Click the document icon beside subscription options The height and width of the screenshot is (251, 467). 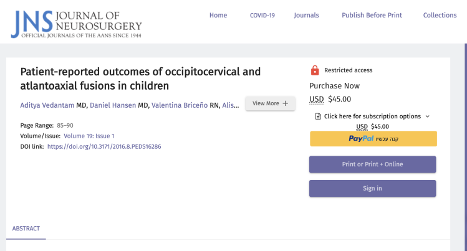[318, 116]
